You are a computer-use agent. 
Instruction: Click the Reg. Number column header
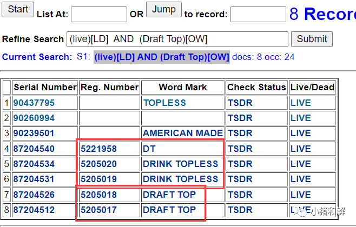tap(109, 88)
